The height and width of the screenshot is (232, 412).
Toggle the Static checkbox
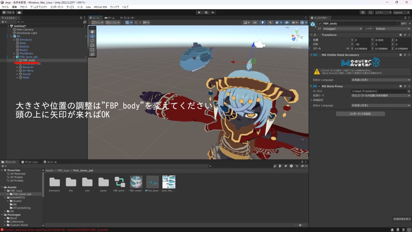tap(399, 23)
